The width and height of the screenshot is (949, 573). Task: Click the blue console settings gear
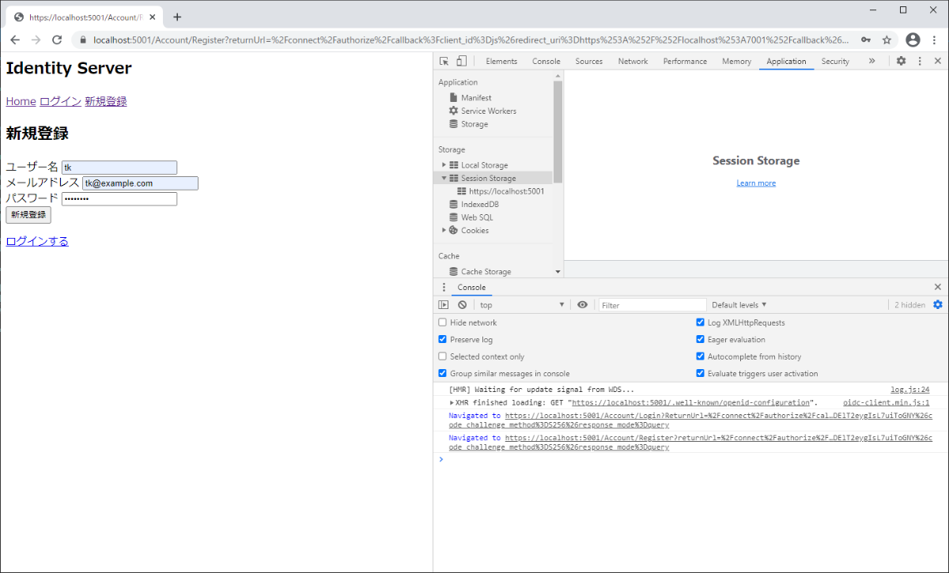click(x=938, y=305)
